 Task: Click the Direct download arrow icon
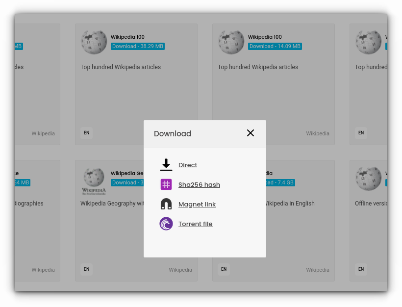[166, 165]
